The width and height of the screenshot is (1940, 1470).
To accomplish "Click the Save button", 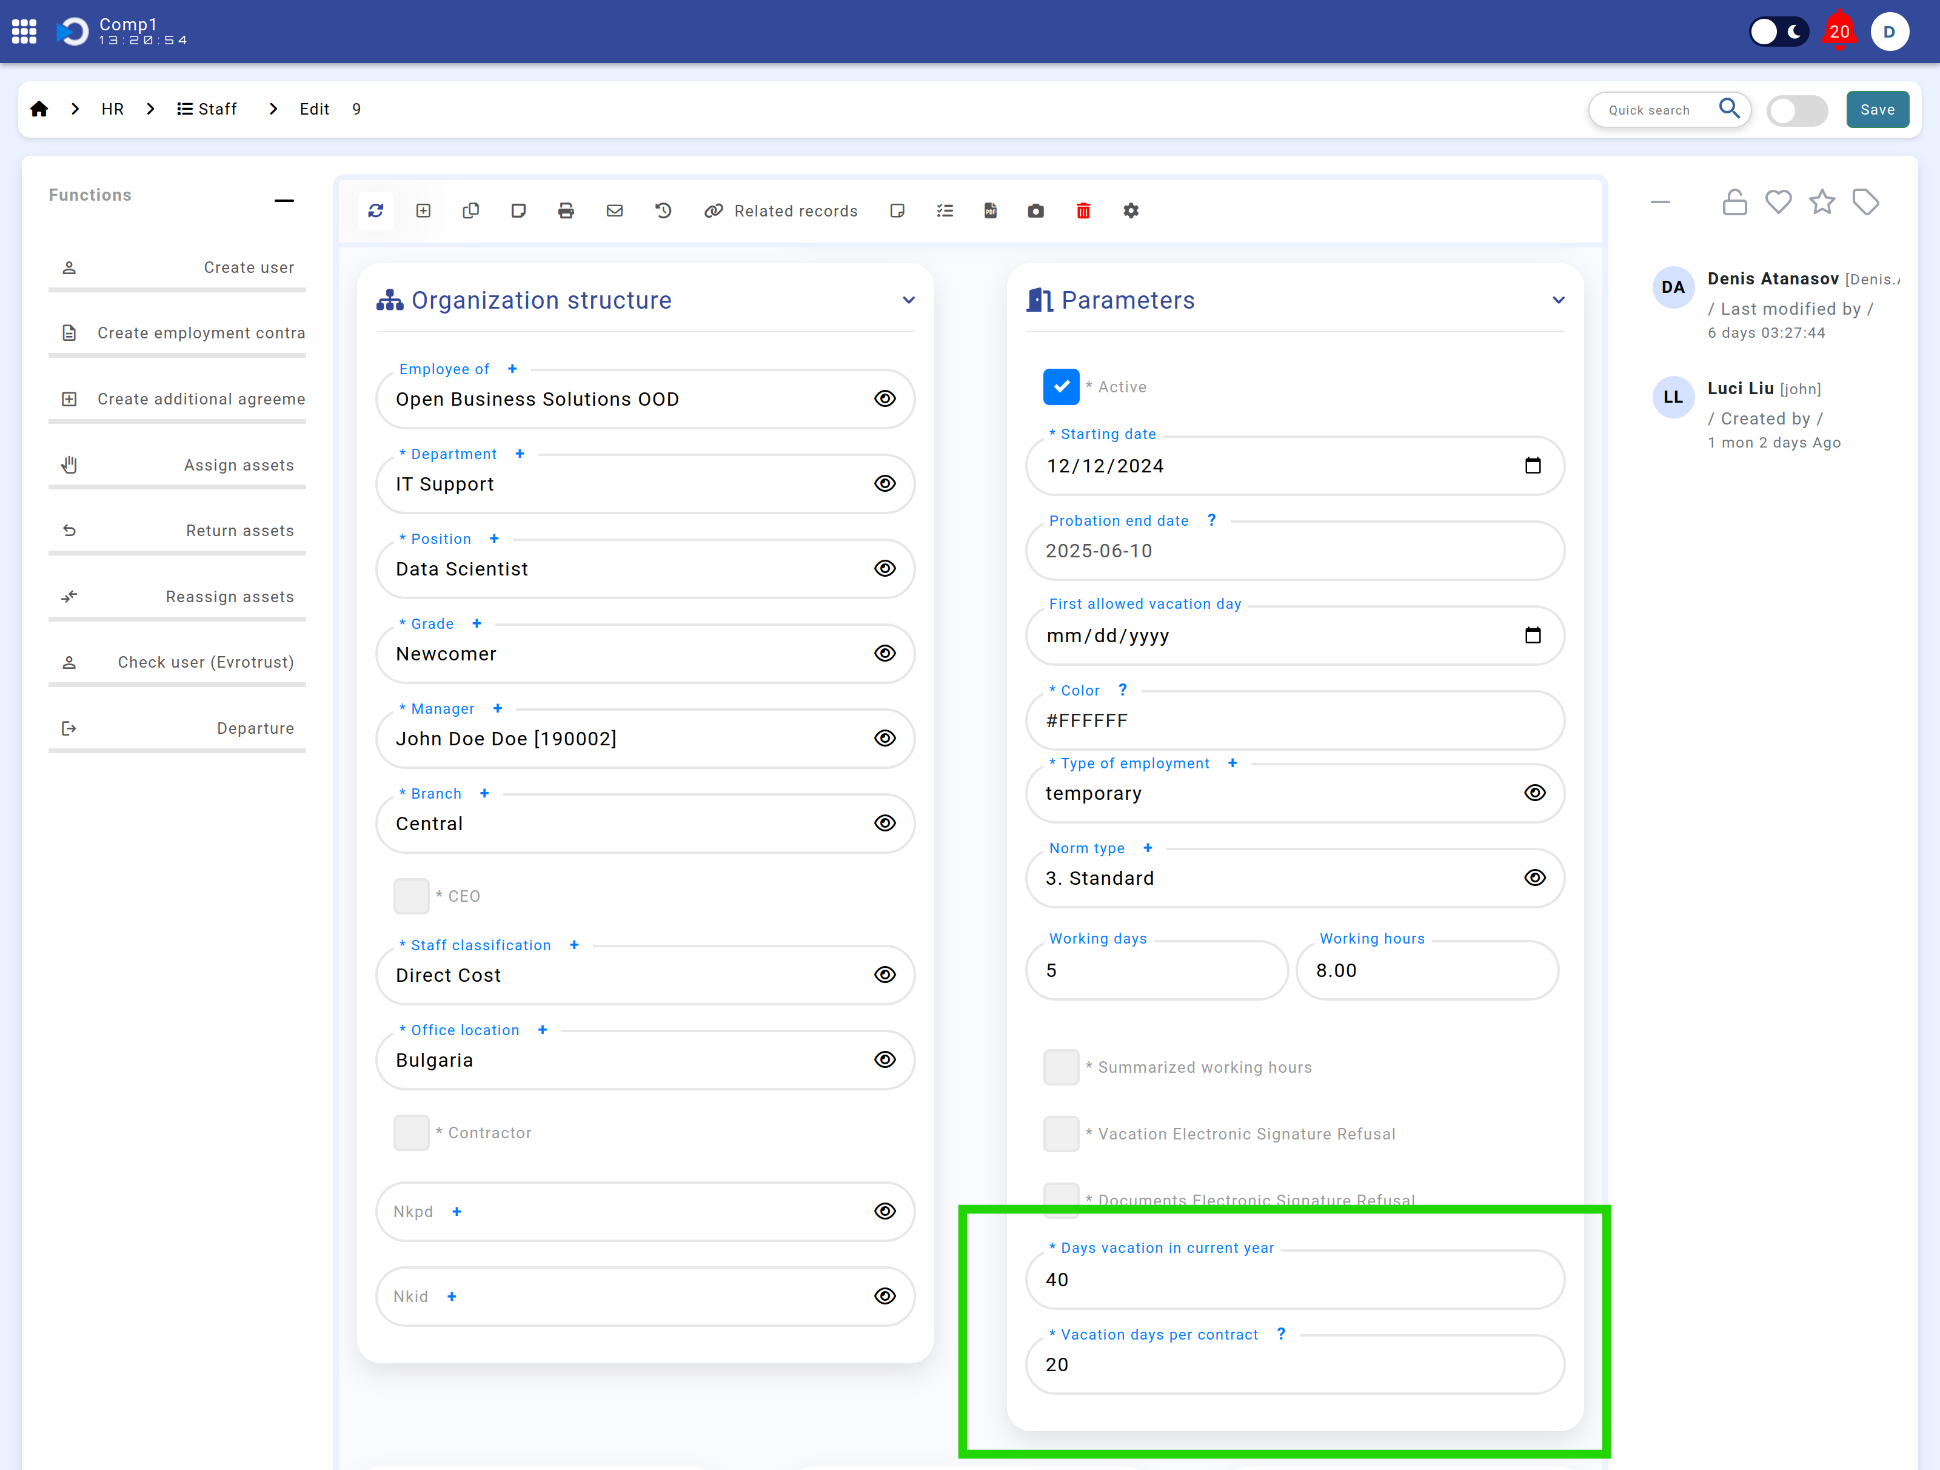I will (x=1877, y=108).
